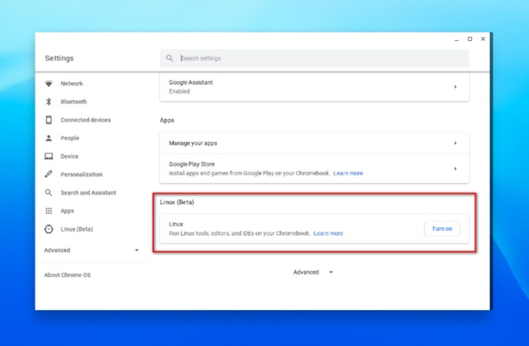Image resolution: width=529 pixels, height=346 pixels.
Task: Click the Apps grid icon in sidebar
Action: [x=49, y=211]
